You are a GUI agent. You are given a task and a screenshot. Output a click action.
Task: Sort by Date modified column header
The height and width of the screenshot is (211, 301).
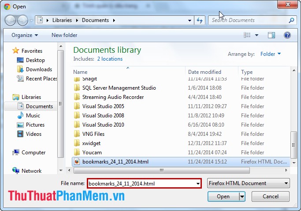204,72
